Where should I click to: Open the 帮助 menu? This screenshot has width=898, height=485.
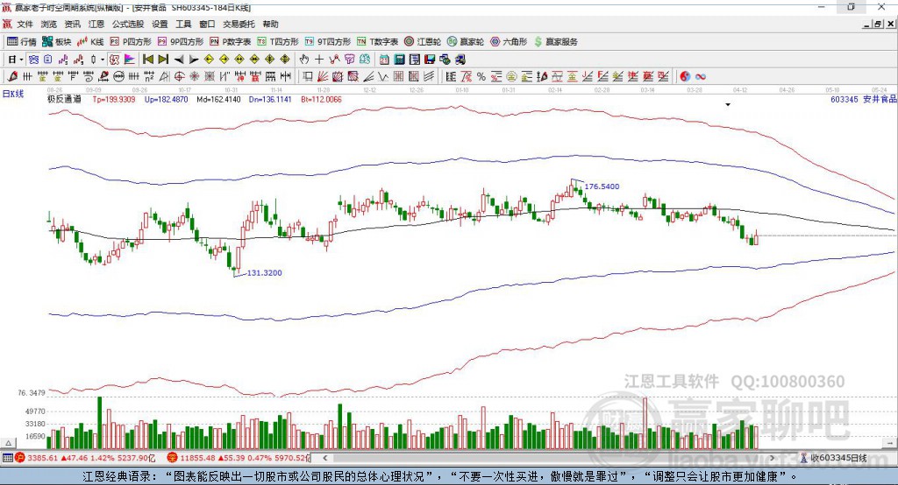pos(270,24)
